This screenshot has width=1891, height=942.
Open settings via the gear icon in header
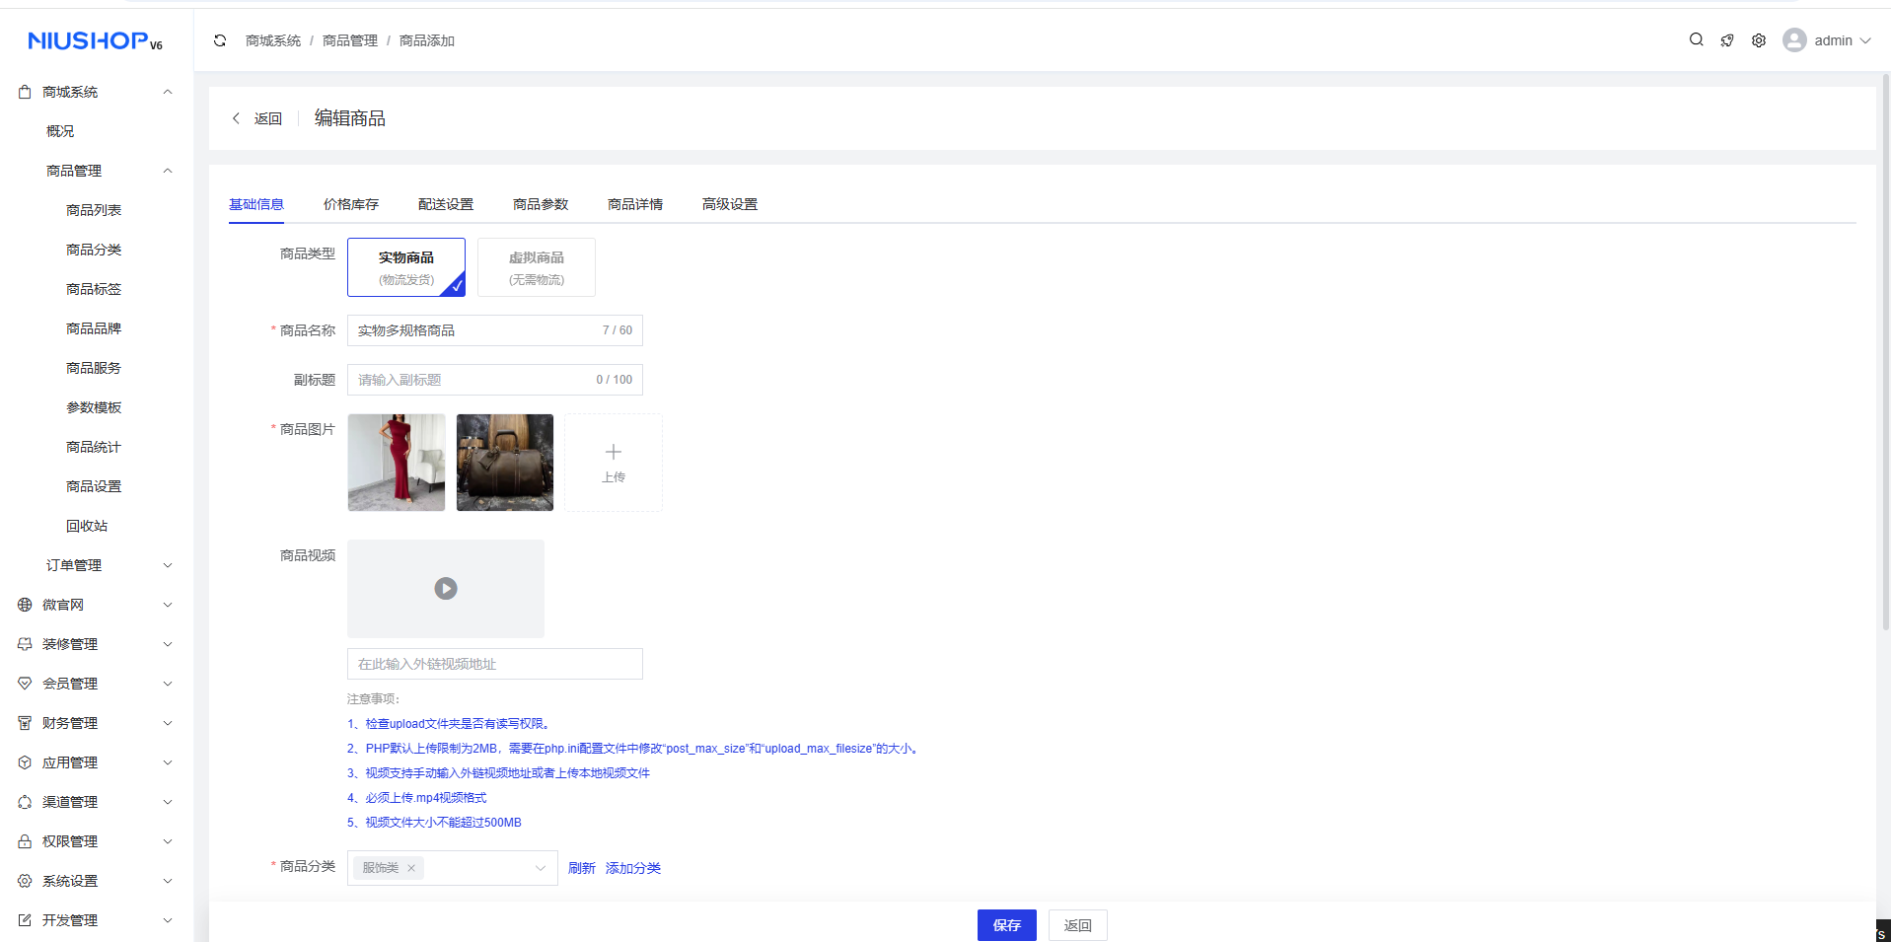click(1759, 40)
